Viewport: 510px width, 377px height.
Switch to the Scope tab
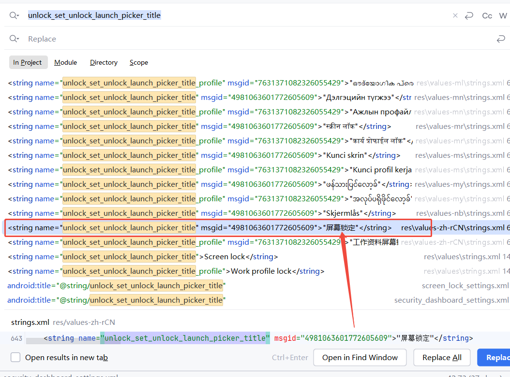tap(139, 62)
